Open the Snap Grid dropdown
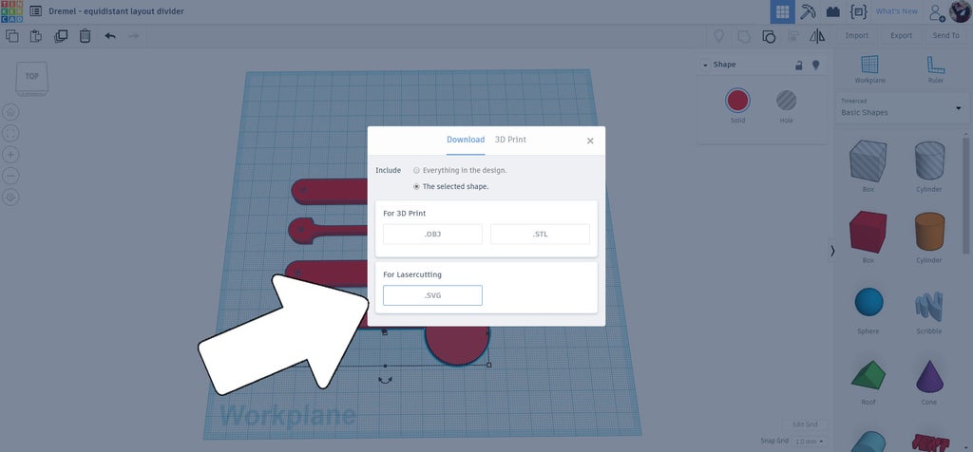973x452 pixels. click(x=811, y=442)
